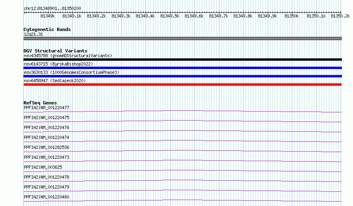Open transcript PPFIA2|NM_001220473 label
Screen dimensions: 353x206
coord(46,157)
